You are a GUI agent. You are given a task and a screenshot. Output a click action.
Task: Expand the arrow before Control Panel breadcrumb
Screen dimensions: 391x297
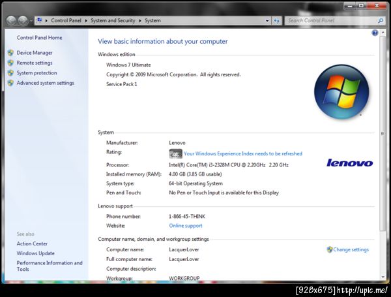46,21
